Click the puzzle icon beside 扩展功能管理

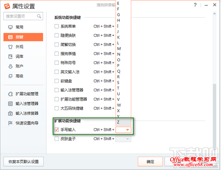pyautogui.click(x=10, y=94)
